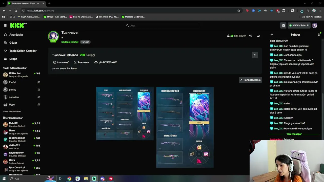This screenshot has width=324, height=182.
Task: Open the chat users icon beside Sohbet
Action: [x=319, y=35]
